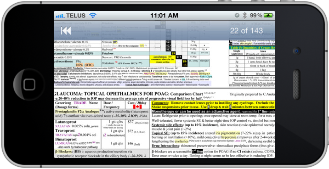Click the iPhone home button
The image size is (329, 169).
[x=29, y=84]
